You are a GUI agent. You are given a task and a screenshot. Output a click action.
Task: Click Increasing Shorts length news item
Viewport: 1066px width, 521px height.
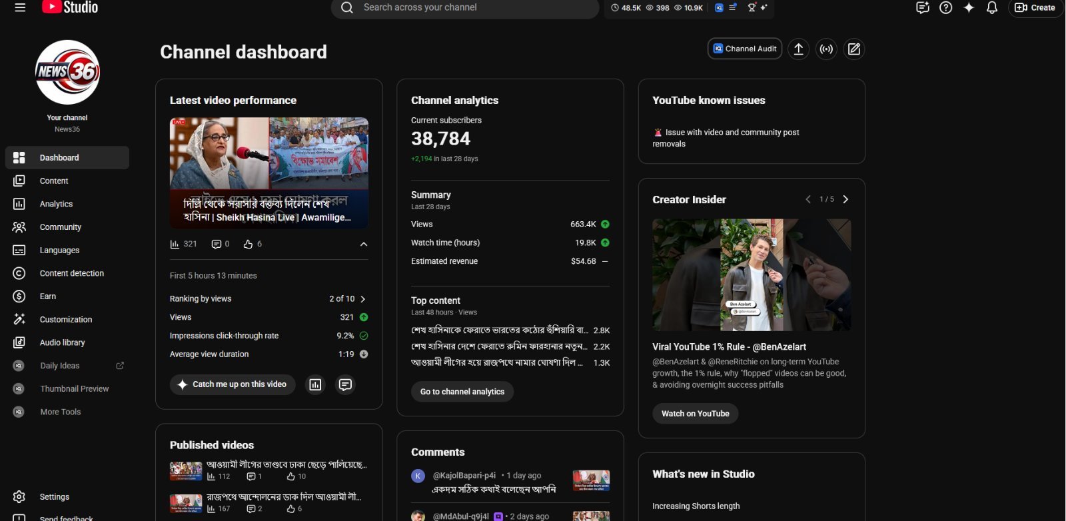(x=696, y=506)
